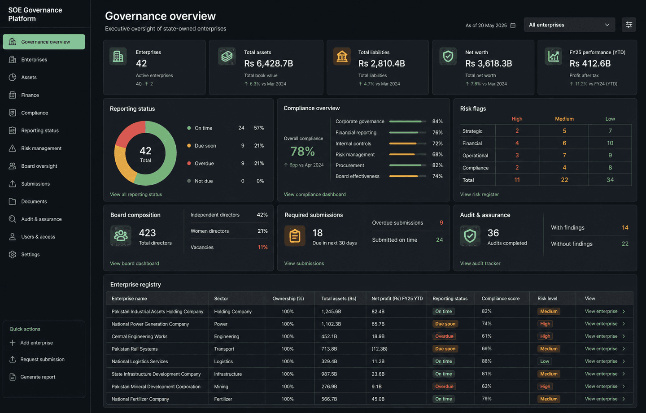The width and height of the screenshot is (646, 413).
Task: Click the View submissions link
Action: pos(304,264)
